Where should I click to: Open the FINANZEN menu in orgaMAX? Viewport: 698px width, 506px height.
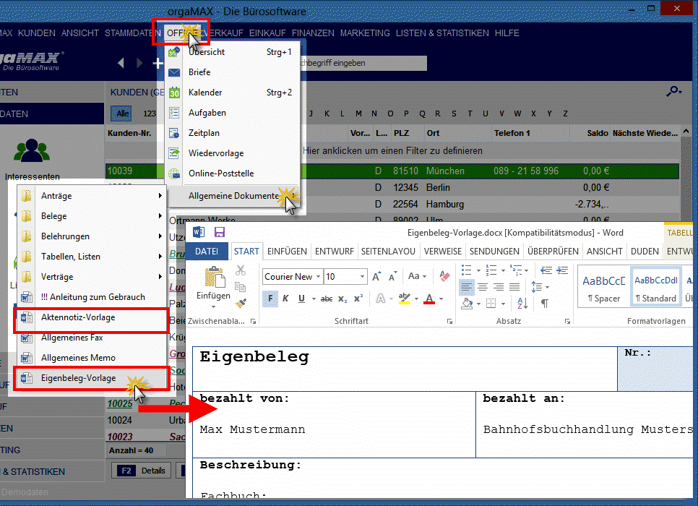313,33
